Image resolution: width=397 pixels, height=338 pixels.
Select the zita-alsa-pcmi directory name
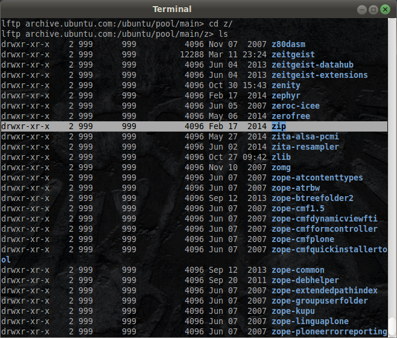tap(305, 136)
